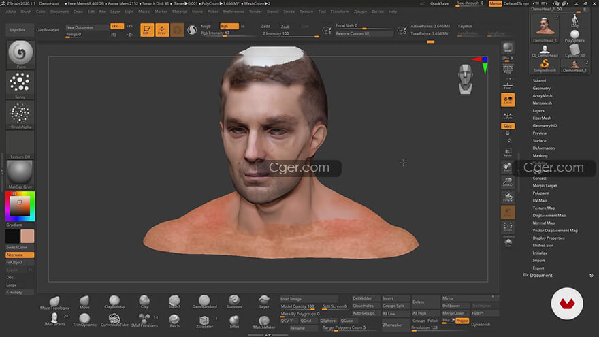Open the BrushAlpha selector
Screen dimensions: 599x337
point(20,114)
